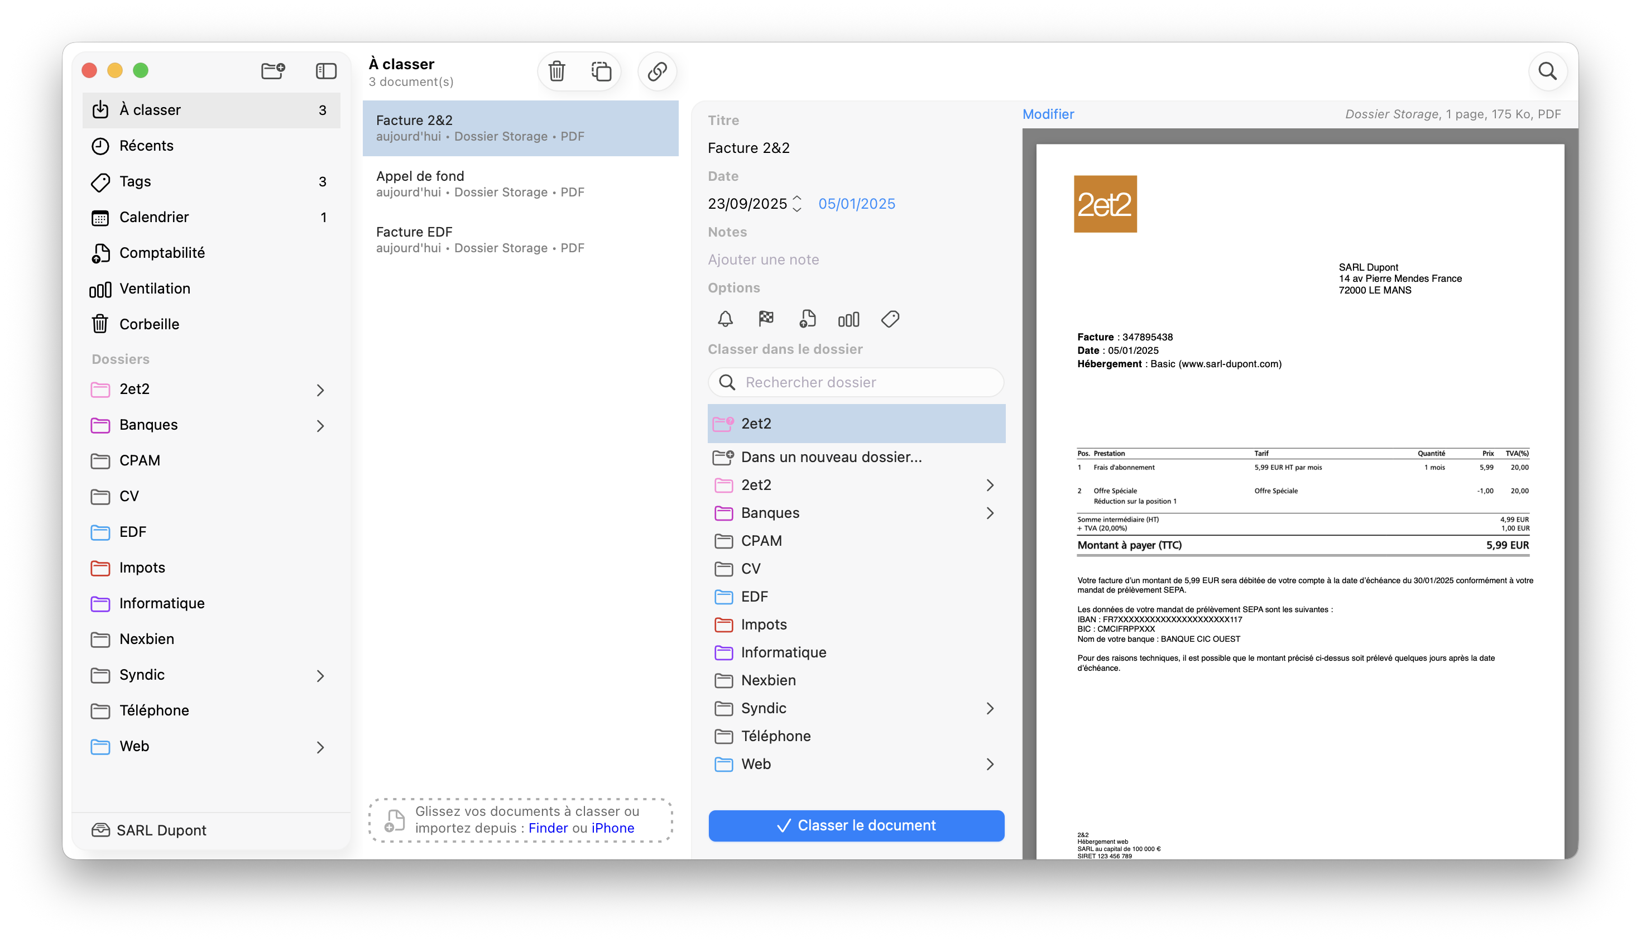This screenshot has height=942, width=1641.
Task: Expand the Banques folder in the sidebar
Action: point(320,426)
